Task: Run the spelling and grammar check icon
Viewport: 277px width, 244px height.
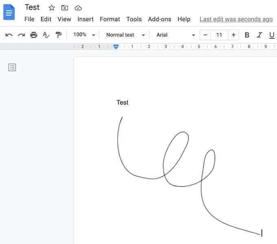Action: (46, 35)
